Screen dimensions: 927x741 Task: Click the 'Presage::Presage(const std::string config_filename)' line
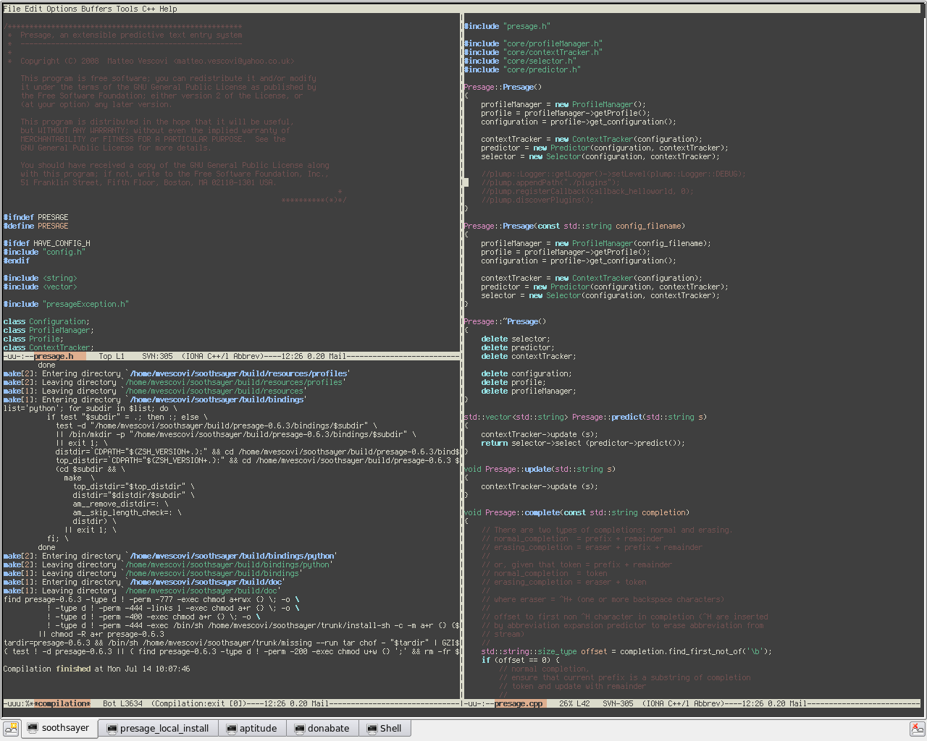point(574,226)
